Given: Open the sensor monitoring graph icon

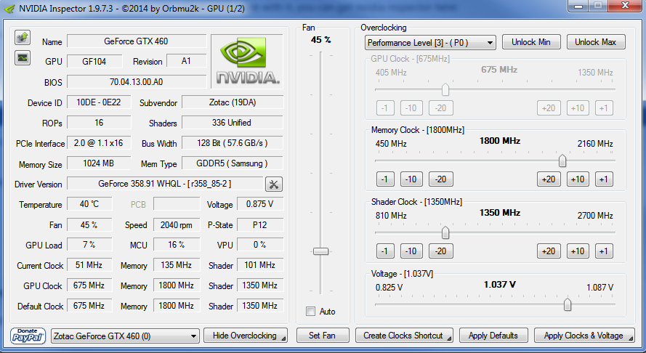Looking at the screenshot, I should 23,57.
